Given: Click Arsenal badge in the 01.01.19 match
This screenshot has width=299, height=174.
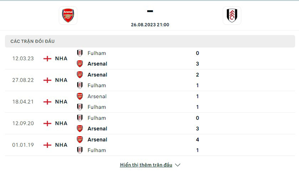Looking at the screenshot, I should (80, 140).
